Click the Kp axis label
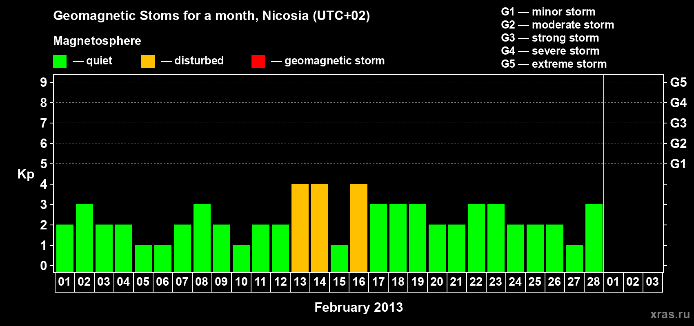 26,174
